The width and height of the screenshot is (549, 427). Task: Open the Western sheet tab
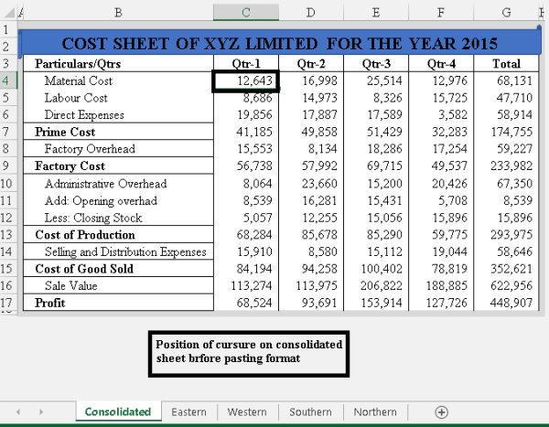248,412
